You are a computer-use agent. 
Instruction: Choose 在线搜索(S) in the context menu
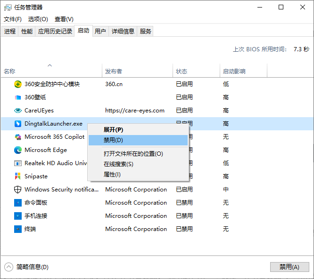[138, 164]
